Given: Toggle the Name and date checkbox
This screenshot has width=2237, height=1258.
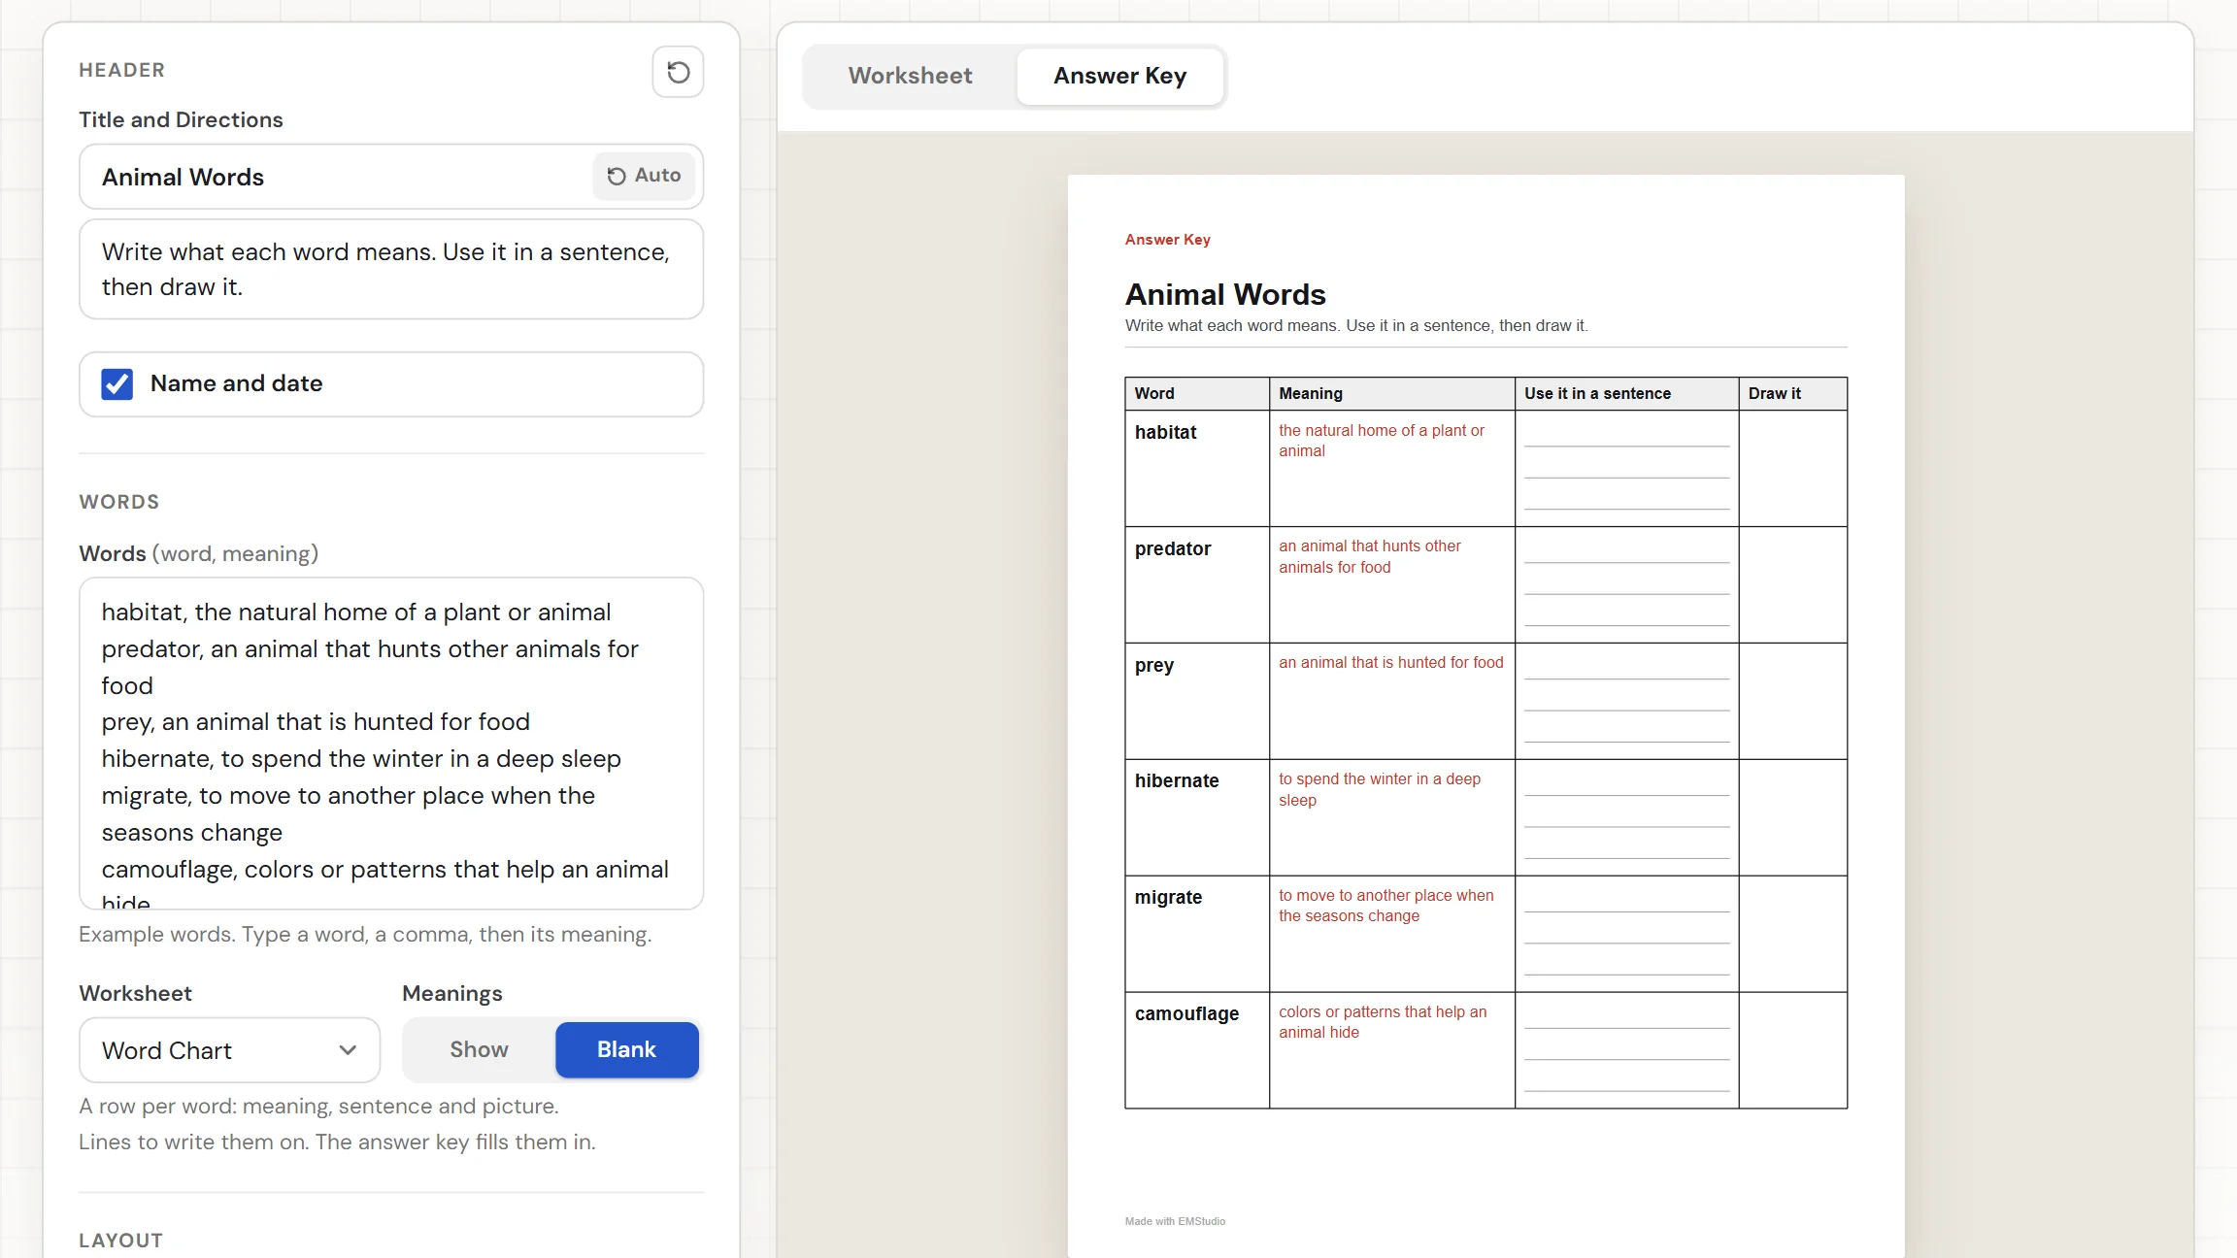Looking at the screenshot, I should [117, 383].
